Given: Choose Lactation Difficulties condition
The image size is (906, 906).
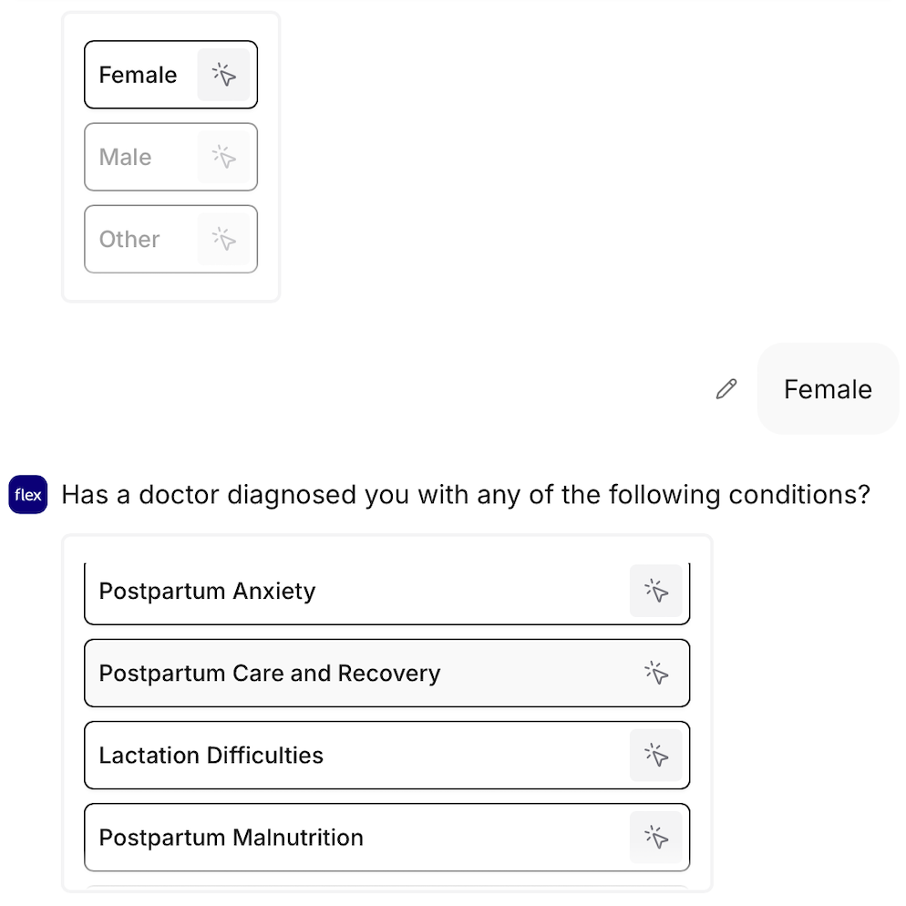Looking at the screenshot, I should point(387,755).
